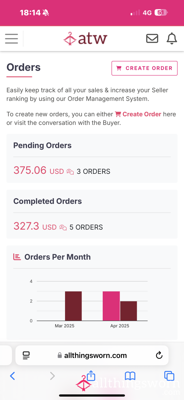This screenshot has width=184, height=400.
Task: View notifications via the bell icon
Action: [x=172, y=39]
